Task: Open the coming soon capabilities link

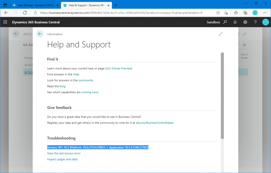Action: pyautogui.click(x=90, y=92)
